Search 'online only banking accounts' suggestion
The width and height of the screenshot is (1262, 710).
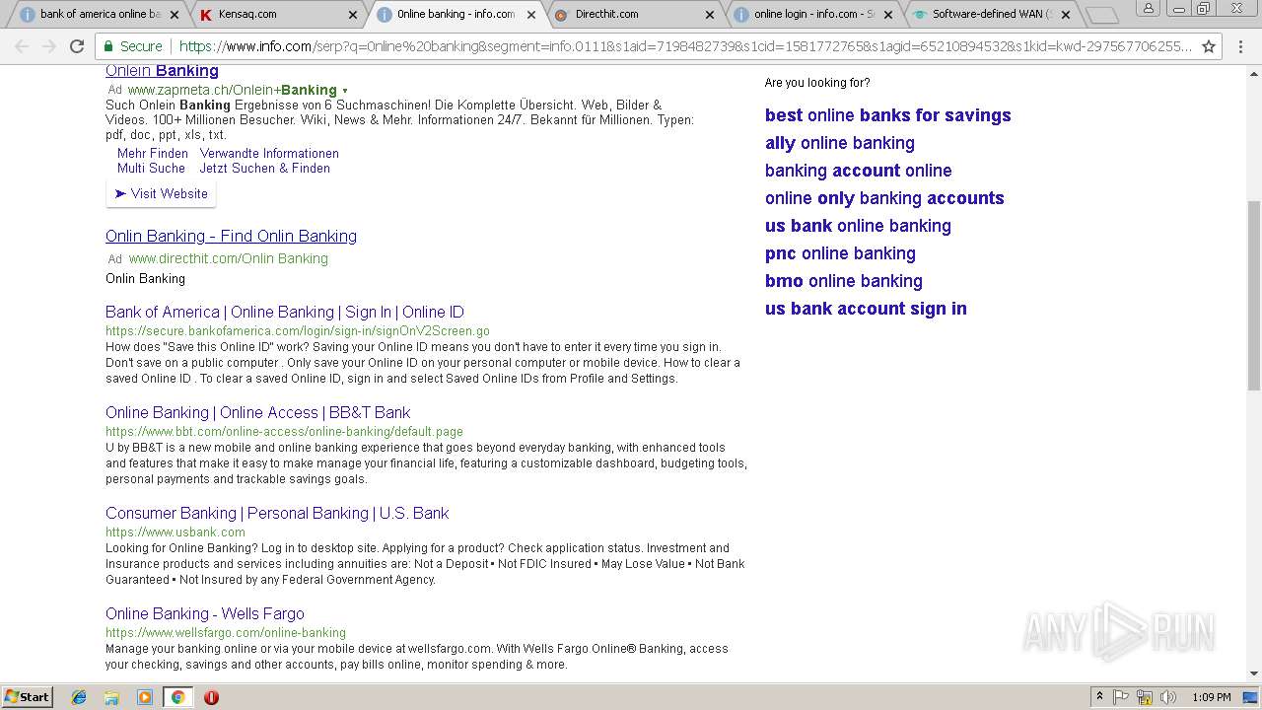click(x=884, y=198)
